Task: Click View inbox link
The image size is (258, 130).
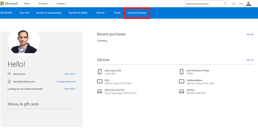Action: (70, 89)
